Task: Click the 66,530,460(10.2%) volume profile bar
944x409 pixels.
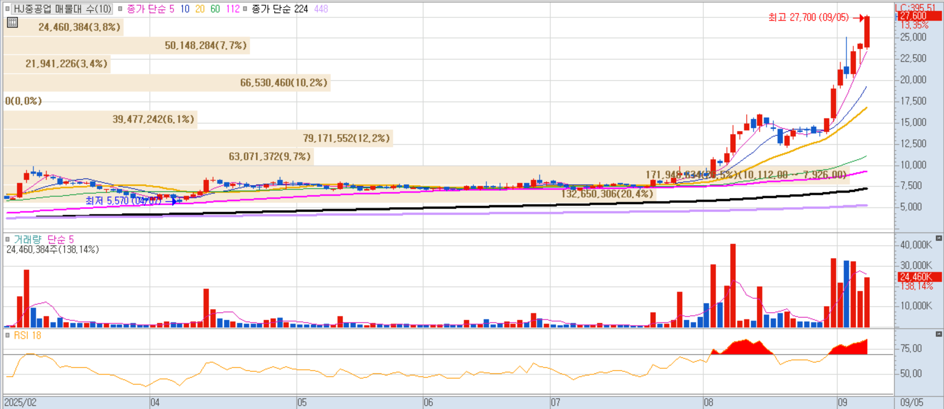Action: pyautogui.click(x=167, y=83)
